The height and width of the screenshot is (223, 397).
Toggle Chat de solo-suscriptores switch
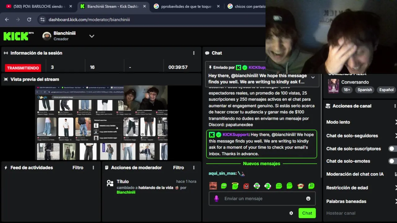tap(393, 149)
